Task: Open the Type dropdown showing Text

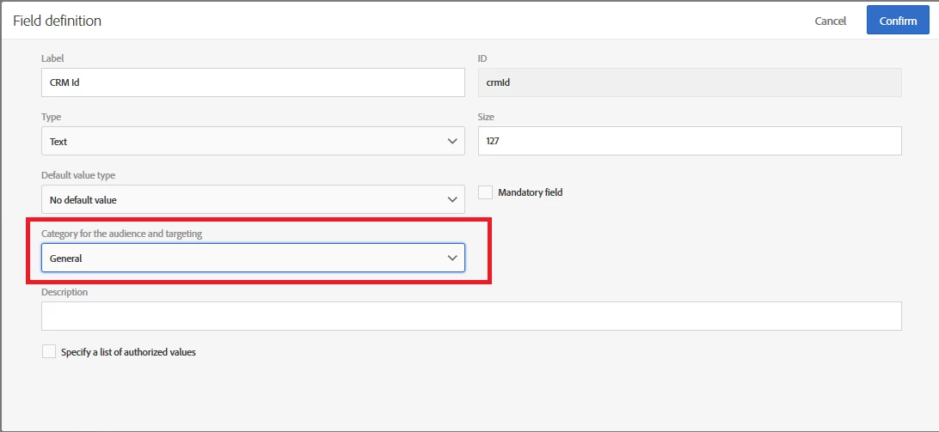Action: click(253, 141)
